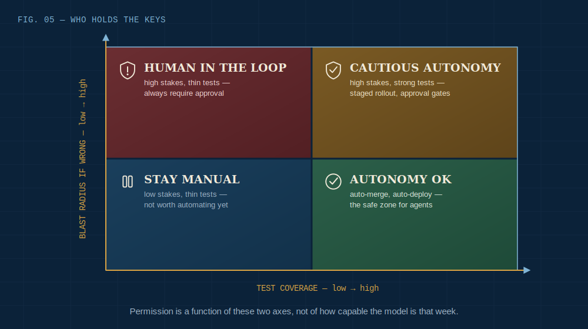Screen dimensions: 588x329
Task: Select the HUMAN IN THE LOOP heading
Action: coord(215,68)
